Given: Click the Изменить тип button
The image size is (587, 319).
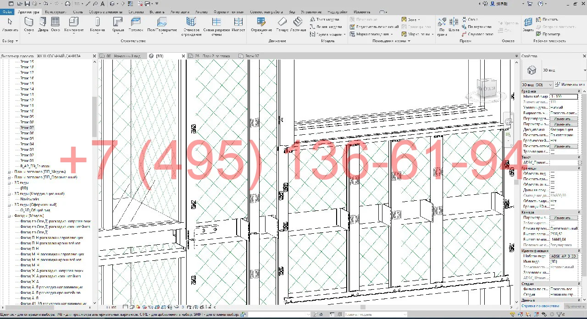Looking at the screenshot, I should point(569,85).
